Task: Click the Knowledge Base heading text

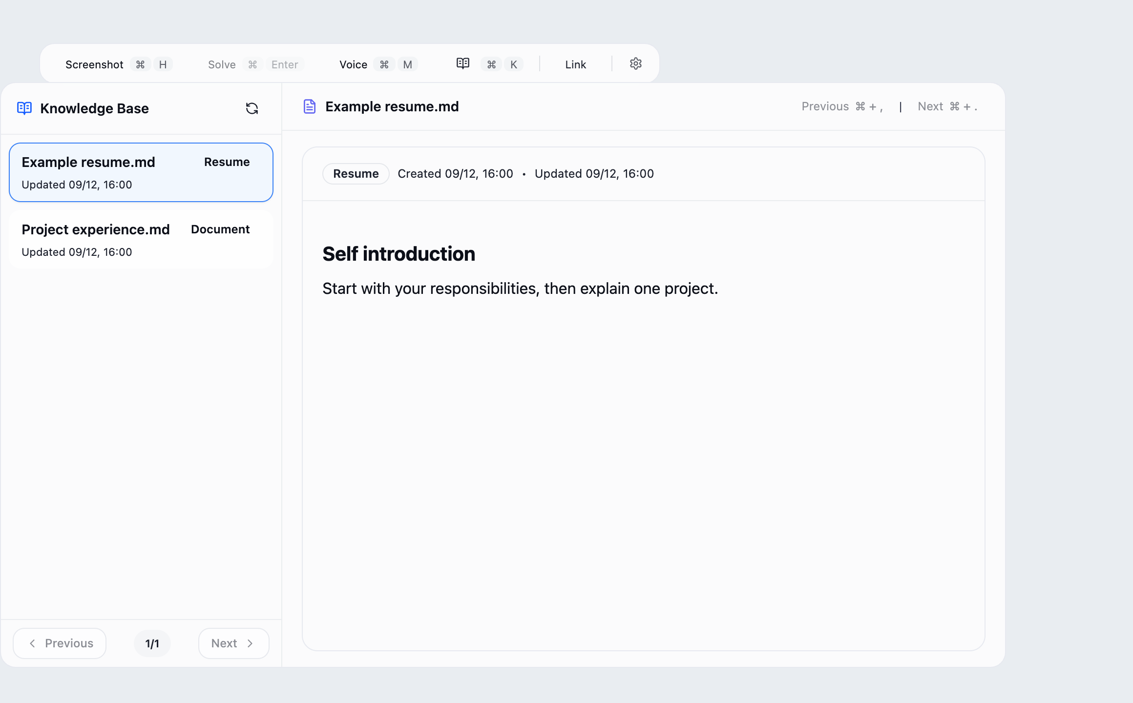Action: (x=95, y=108)
